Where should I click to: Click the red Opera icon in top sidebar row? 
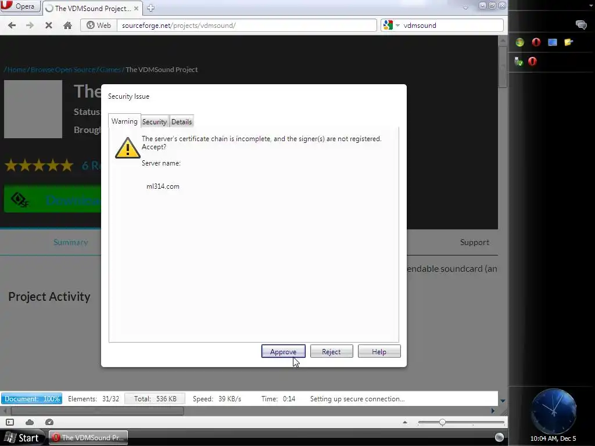point(536,42)
